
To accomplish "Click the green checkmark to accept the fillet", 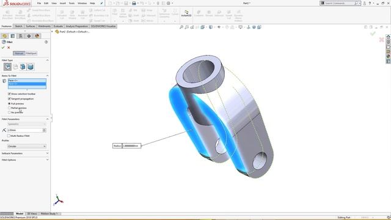I will click(x=3, y=48).
